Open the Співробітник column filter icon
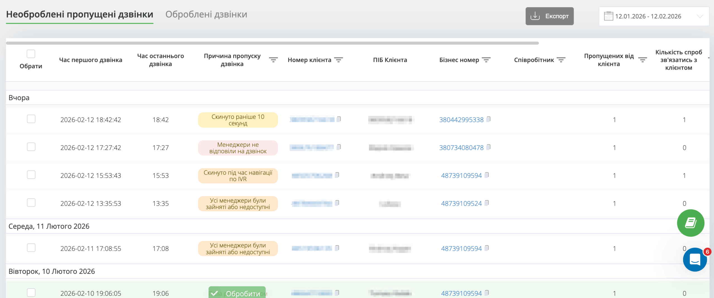The image size is (714, 298). [x=561, y=60]
